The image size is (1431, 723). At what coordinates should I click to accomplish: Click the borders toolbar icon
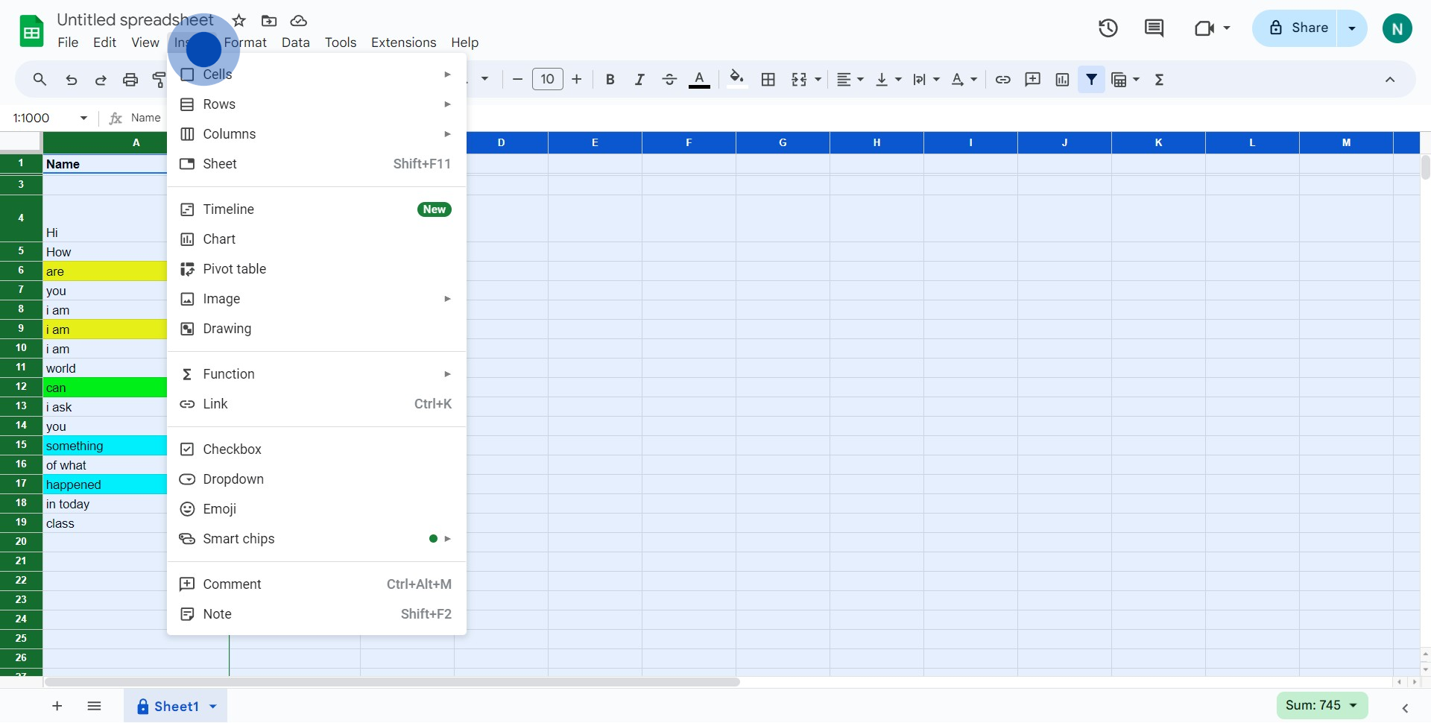coord(768,80)
